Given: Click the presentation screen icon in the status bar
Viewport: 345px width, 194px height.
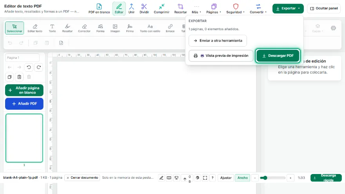Looking at the screenshot, I should [176, 178].
